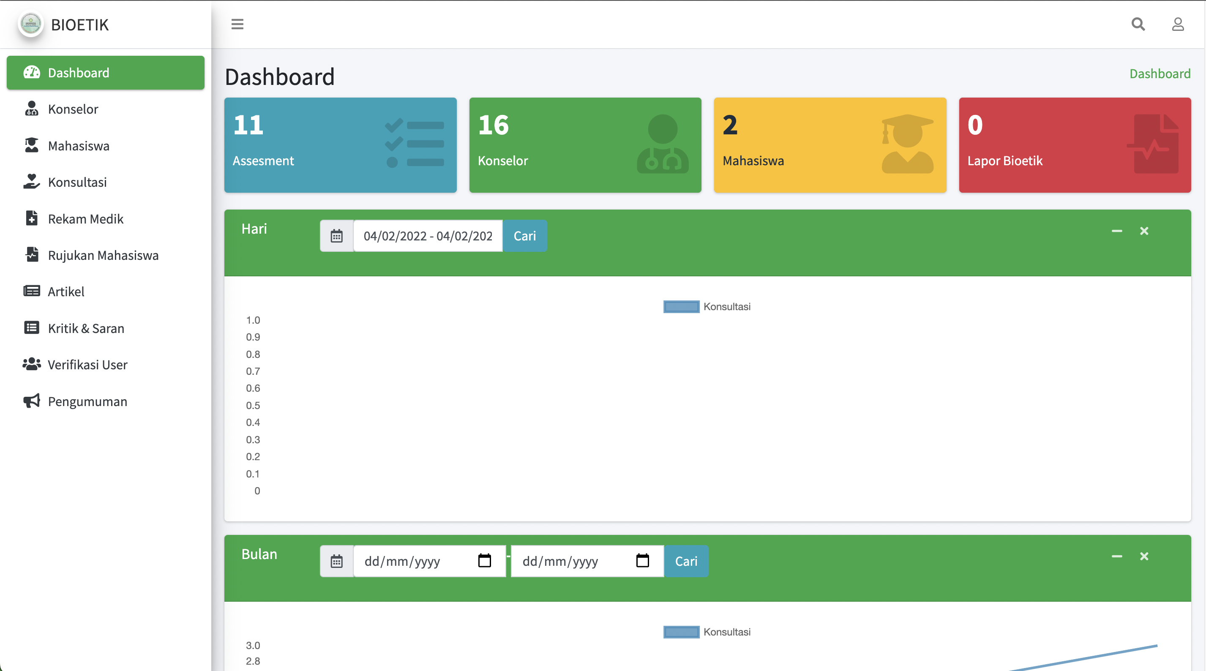Open the Lapor Bioetik red card
The height and width of the screenshot is (671, 1206).
1075,145
